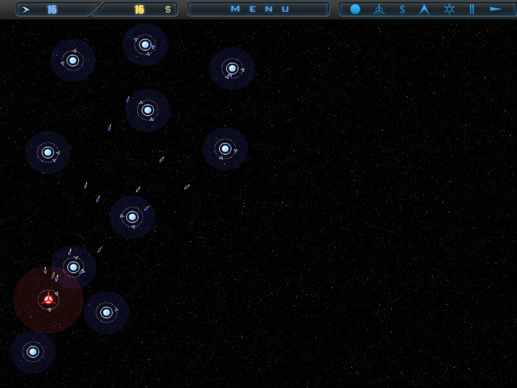The image size is (517, 388).
Task: Select the leftmost planet in the middle row
Action: point(48,153)
